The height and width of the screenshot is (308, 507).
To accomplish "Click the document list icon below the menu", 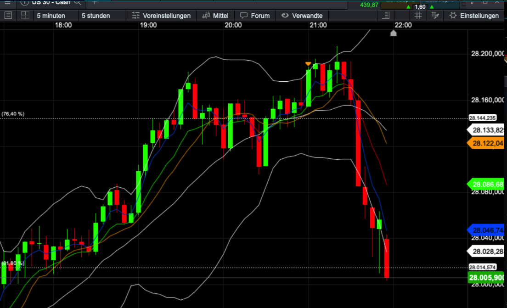I will click(7, 15).
